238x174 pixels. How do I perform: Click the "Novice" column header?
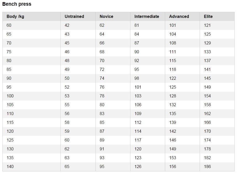[x=106, y=16]
